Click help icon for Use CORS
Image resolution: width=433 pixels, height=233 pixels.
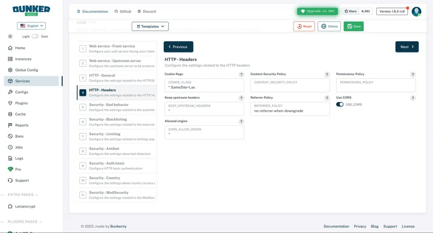point(413,98)
